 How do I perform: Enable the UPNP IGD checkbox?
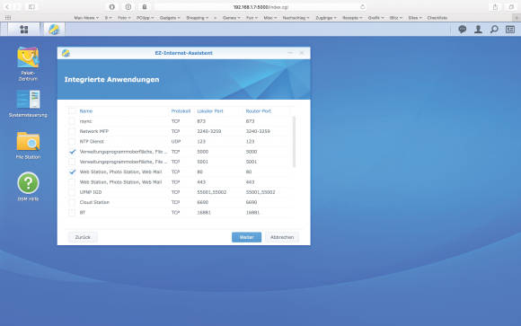(72, 192)
